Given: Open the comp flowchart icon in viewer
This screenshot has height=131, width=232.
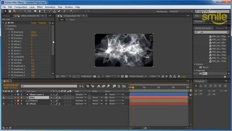Looking at the screenshot, I should pos(175,76).
